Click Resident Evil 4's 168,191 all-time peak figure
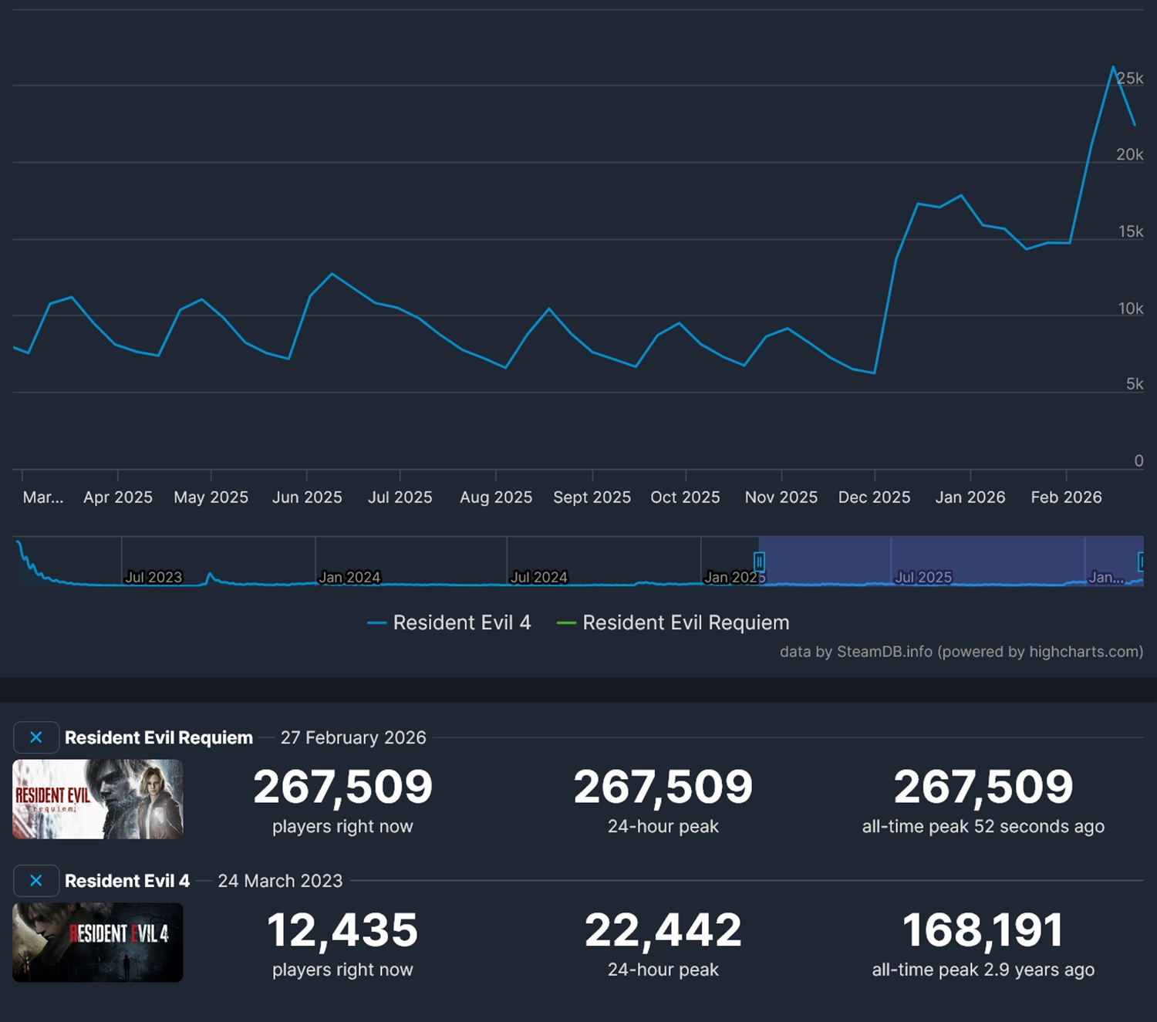The height and width of the screenshot is (1022, 1157). tap(983, 930)
